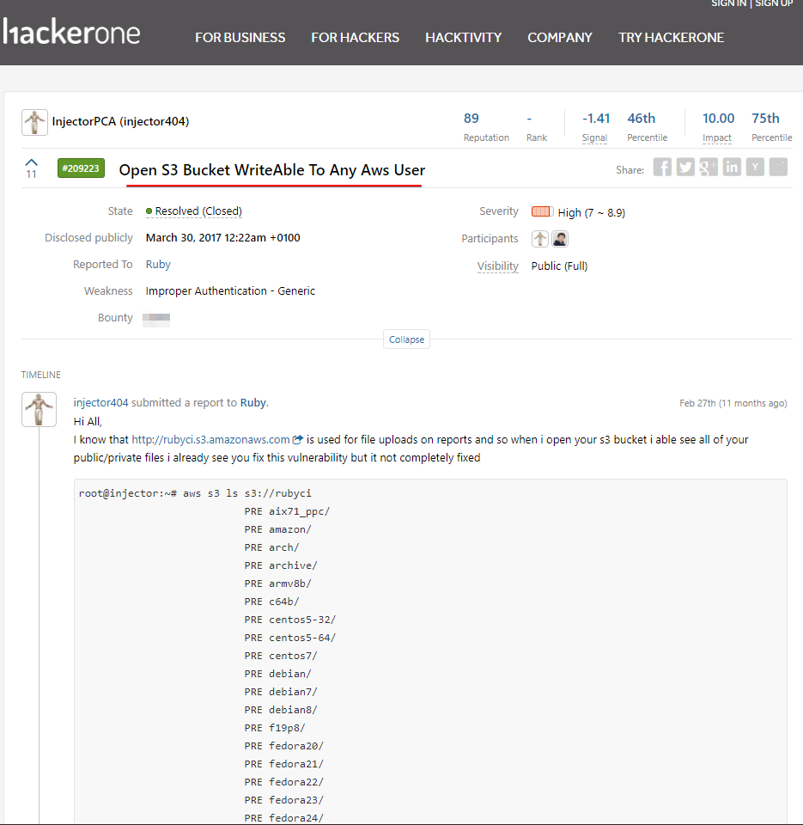Share report on Google Plus
The width and height of the screenshot is (803, 825).
(x=709, y=168)
